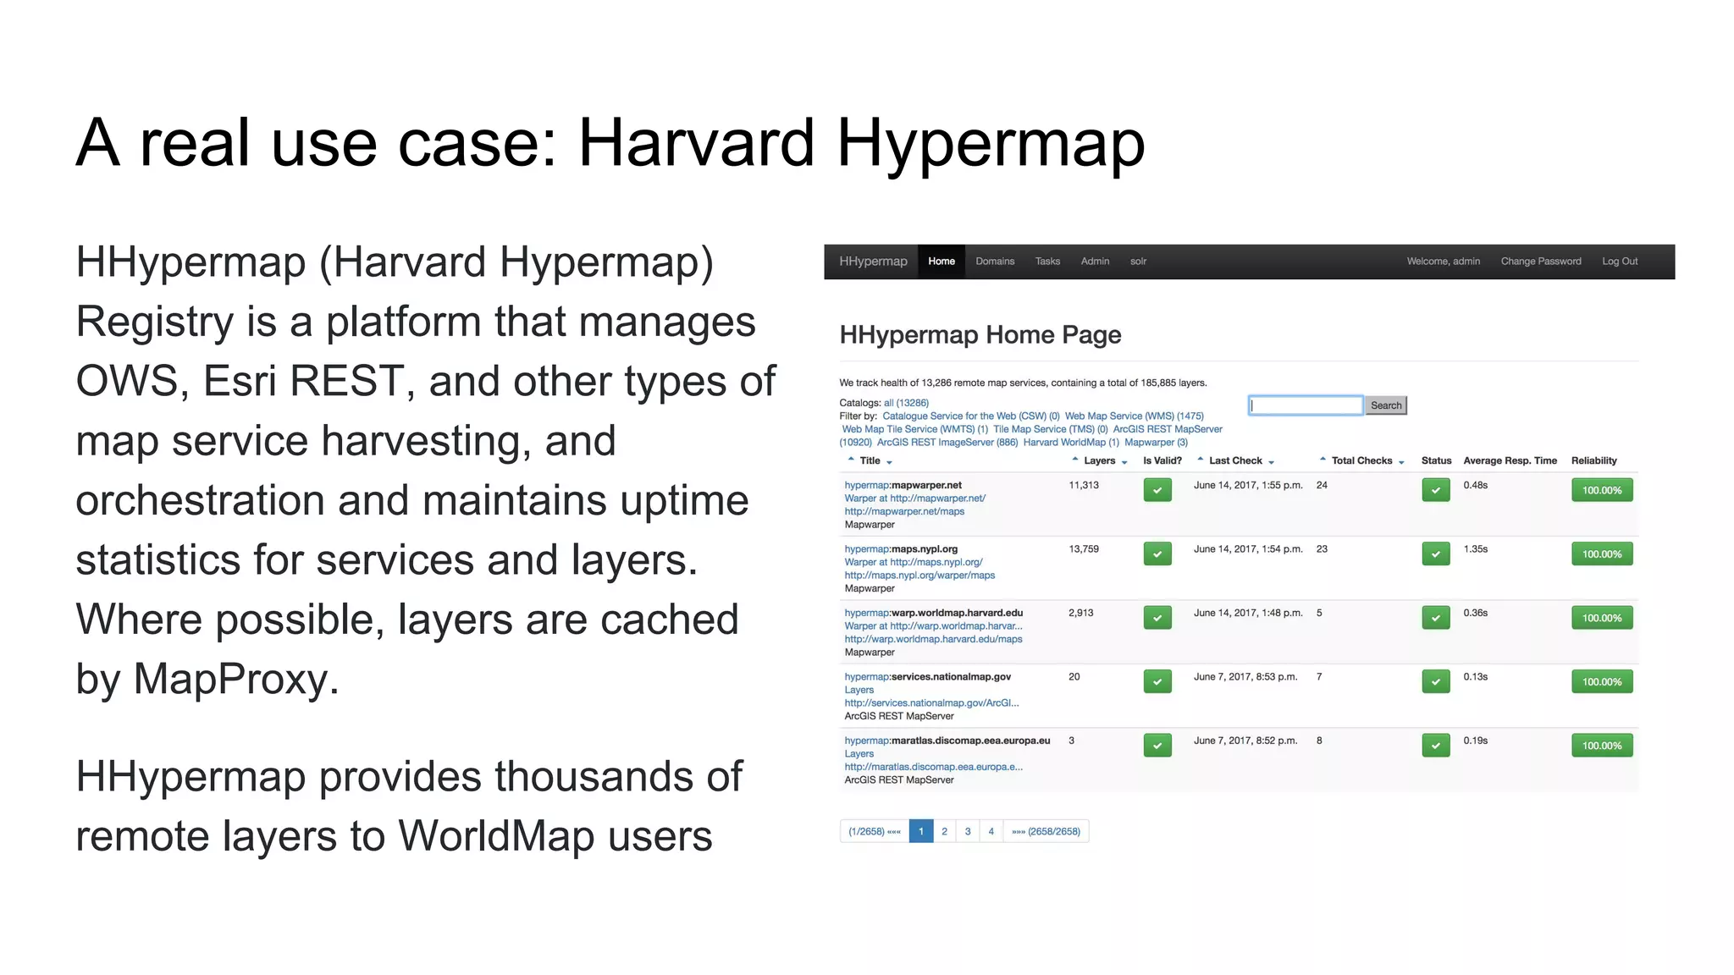Open hypermap:maratlas.discomap.eea.europa.eu service link
This screenshot has width=1734, height=975.
pos(947,741)
